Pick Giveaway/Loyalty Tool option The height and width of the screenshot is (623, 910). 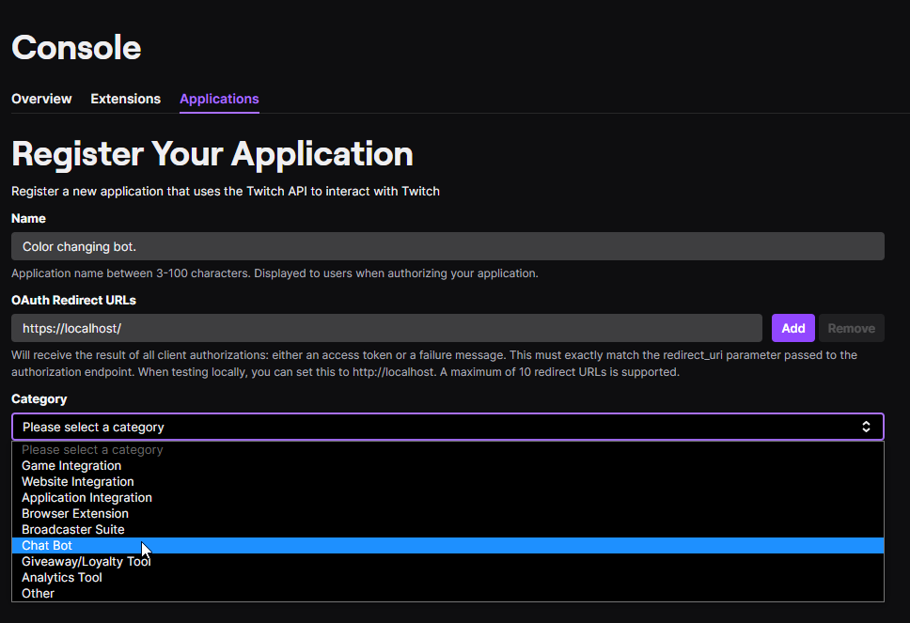click(447, 562)
